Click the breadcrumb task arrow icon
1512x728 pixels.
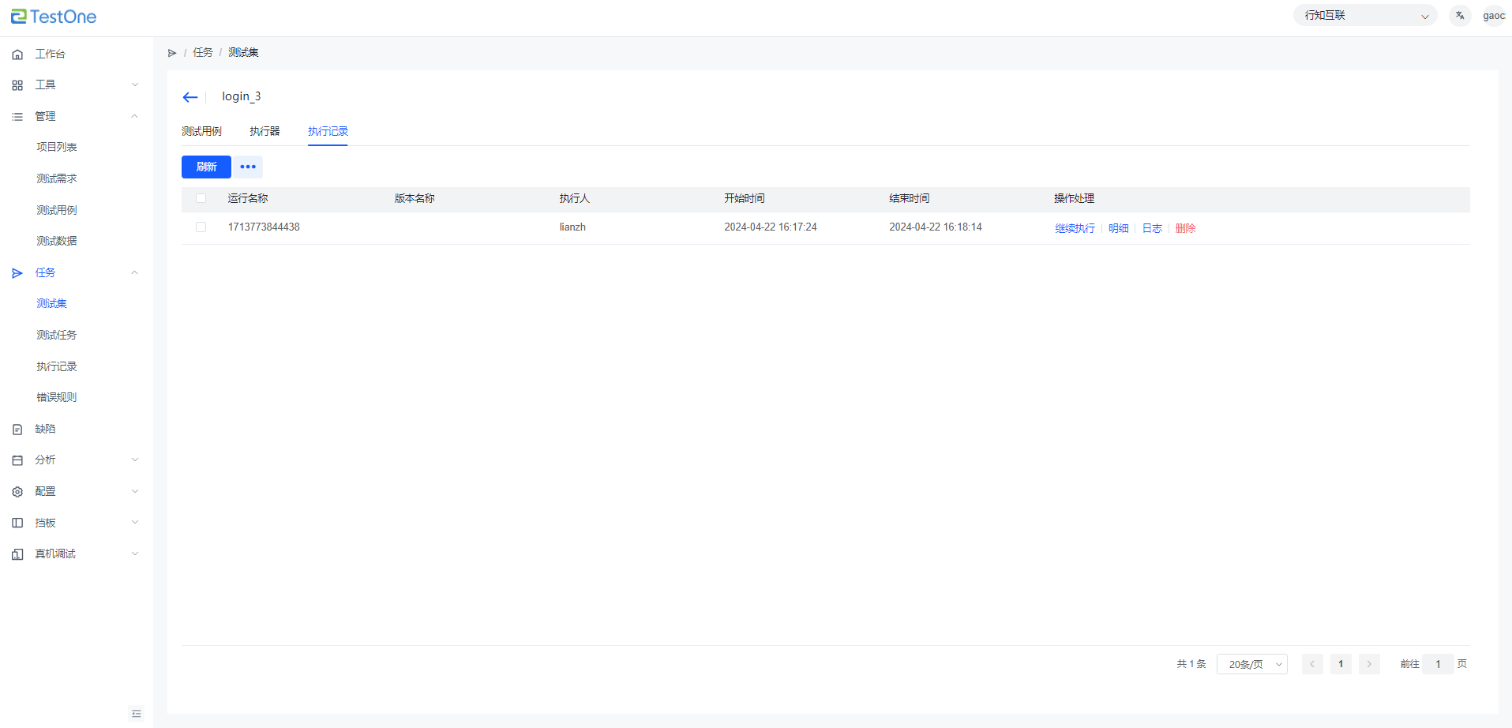[x=172, y=53]
